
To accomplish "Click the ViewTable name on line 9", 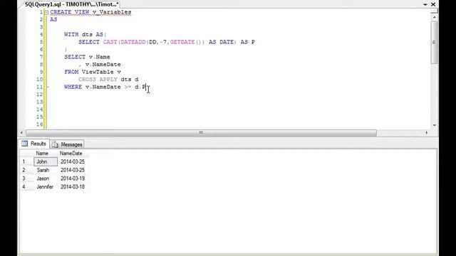I will click(98, 72).
